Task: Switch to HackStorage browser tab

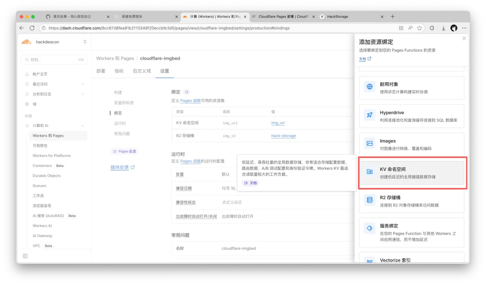Action: 352,17
